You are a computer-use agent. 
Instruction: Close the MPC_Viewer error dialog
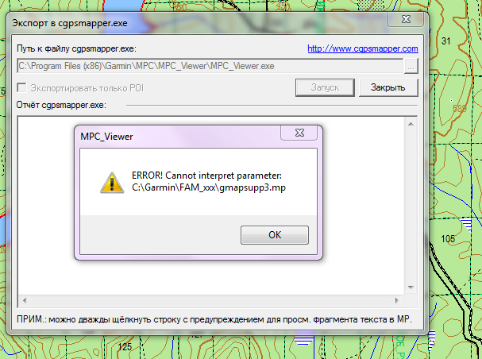(x=299, y=133)
